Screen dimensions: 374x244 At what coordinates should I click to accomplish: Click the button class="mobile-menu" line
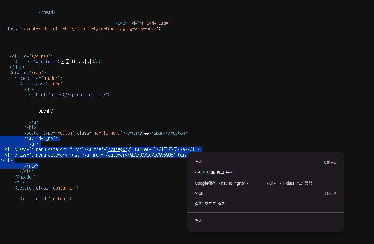tap(106, 133)
